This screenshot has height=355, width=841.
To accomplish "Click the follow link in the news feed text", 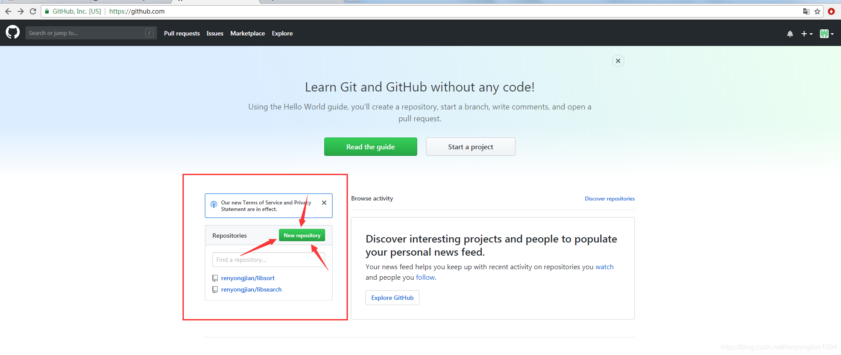I will pyautogui.click(x=426, y=277).
